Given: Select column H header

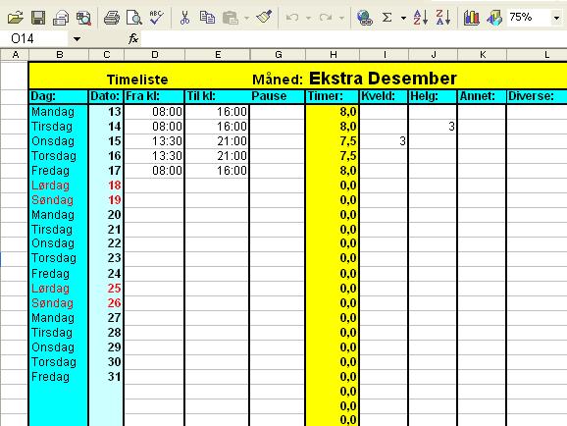Looking at the screenshot, I should (x=333, y=55).
